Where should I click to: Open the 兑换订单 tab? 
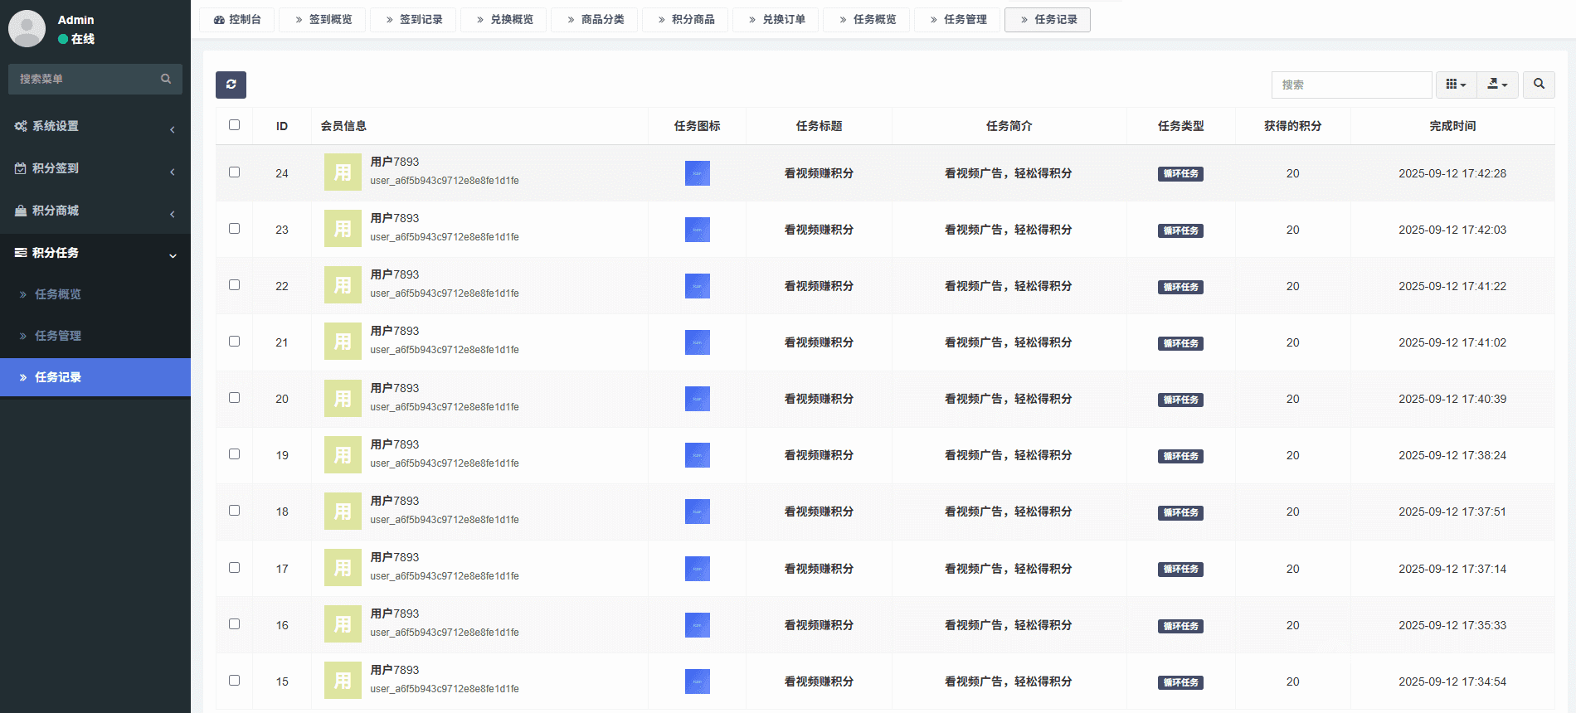[x=776, y=19]
